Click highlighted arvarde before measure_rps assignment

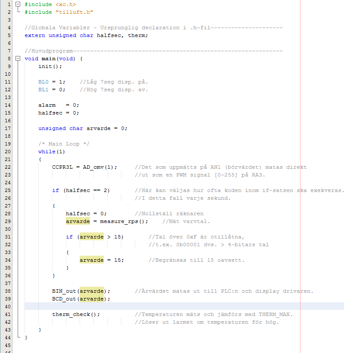coord(78,221)
